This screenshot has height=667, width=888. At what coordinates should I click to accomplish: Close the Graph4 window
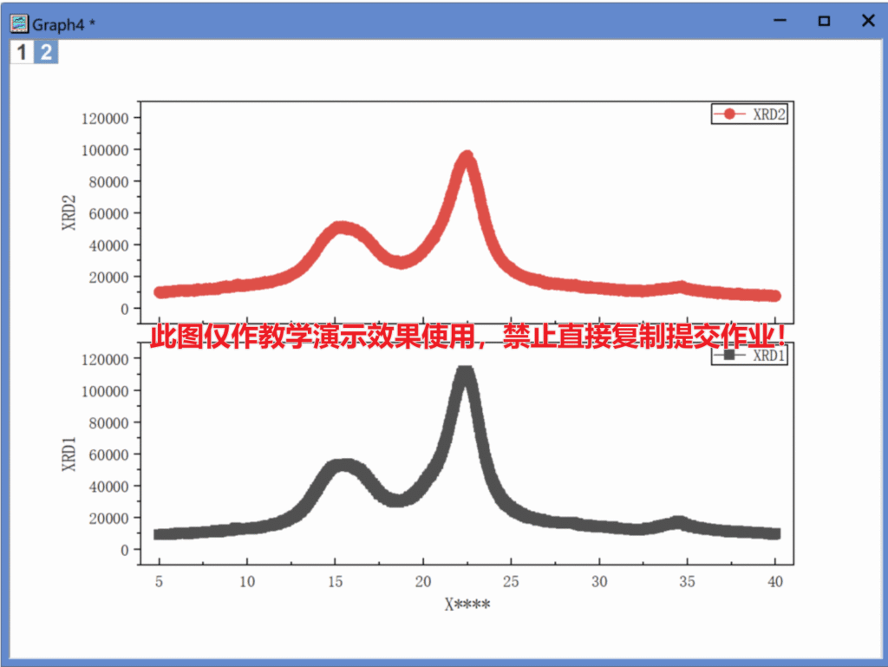(x=867, y=22)
